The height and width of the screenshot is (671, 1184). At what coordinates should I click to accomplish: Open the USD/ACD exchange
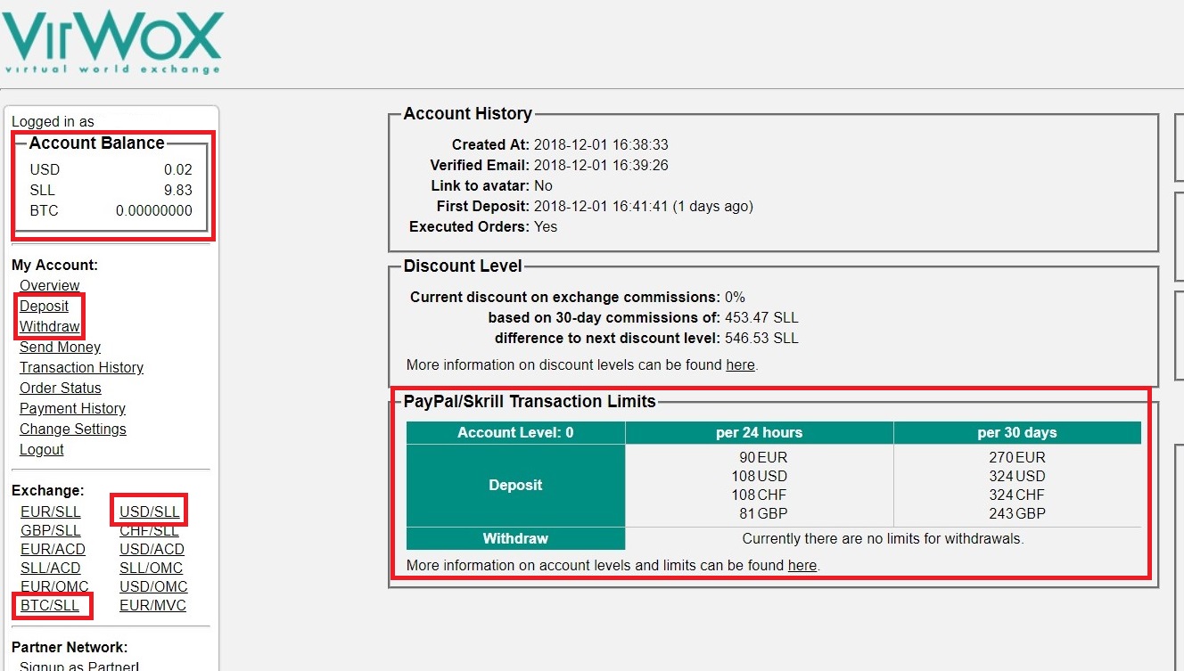152,550
